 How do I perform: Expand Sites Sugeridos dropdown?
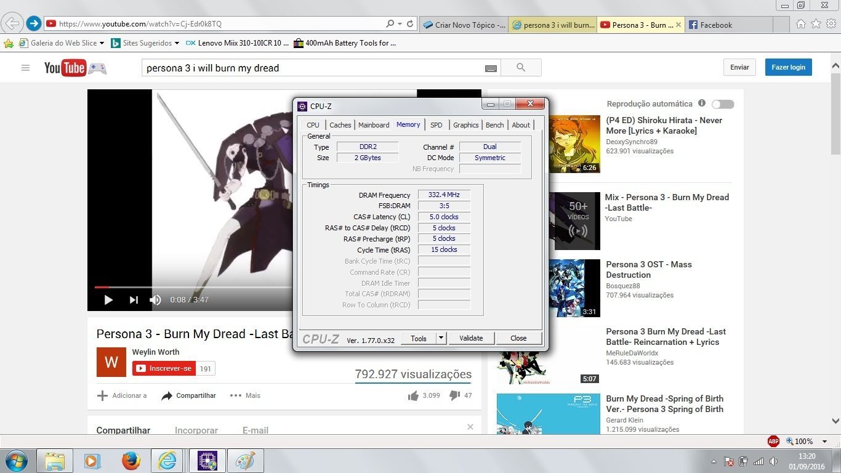(x=177, y=43)
